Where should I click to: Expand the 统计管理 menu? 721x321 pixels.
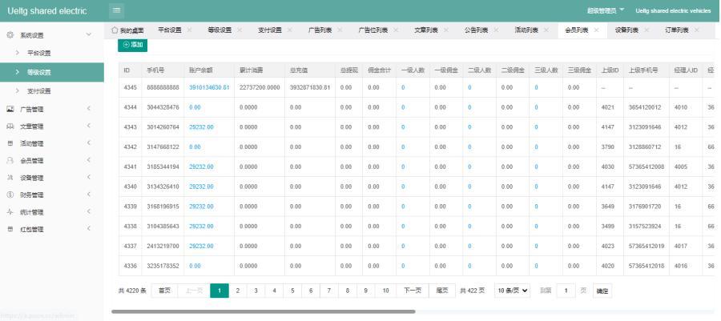(x=89, y=211)
